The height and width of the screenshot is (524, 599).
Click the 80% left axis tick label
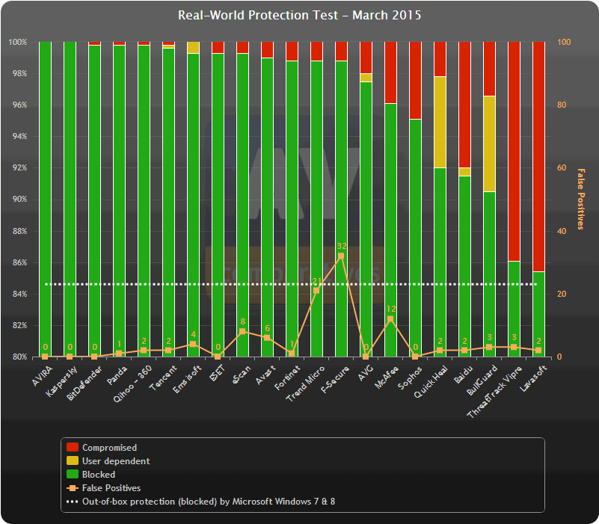[x=19, y=357]
